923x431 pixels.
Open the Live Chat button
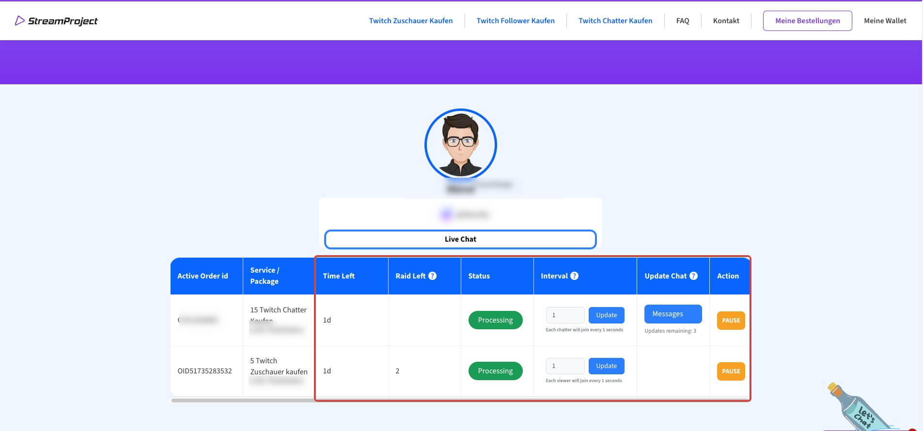pos(460,239)
